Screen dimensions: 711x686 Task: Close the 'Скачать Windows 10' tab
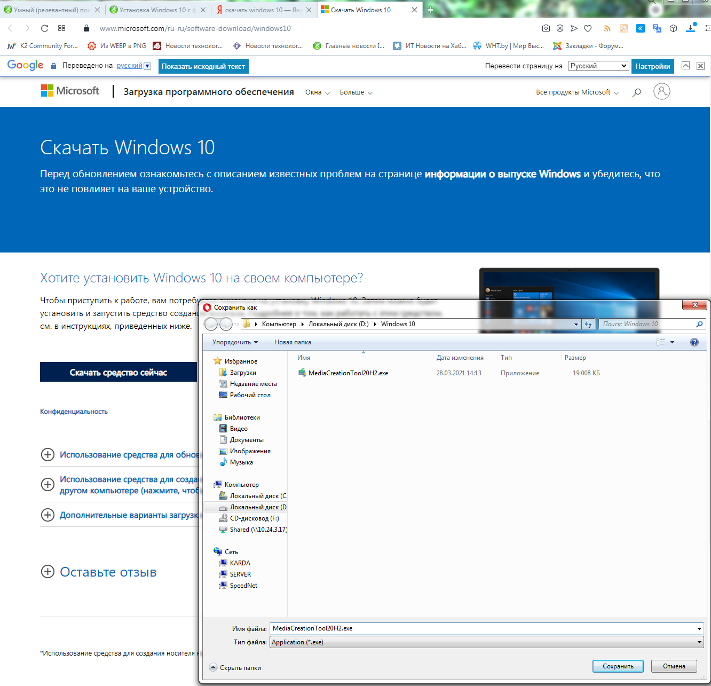tap(414, 10)
